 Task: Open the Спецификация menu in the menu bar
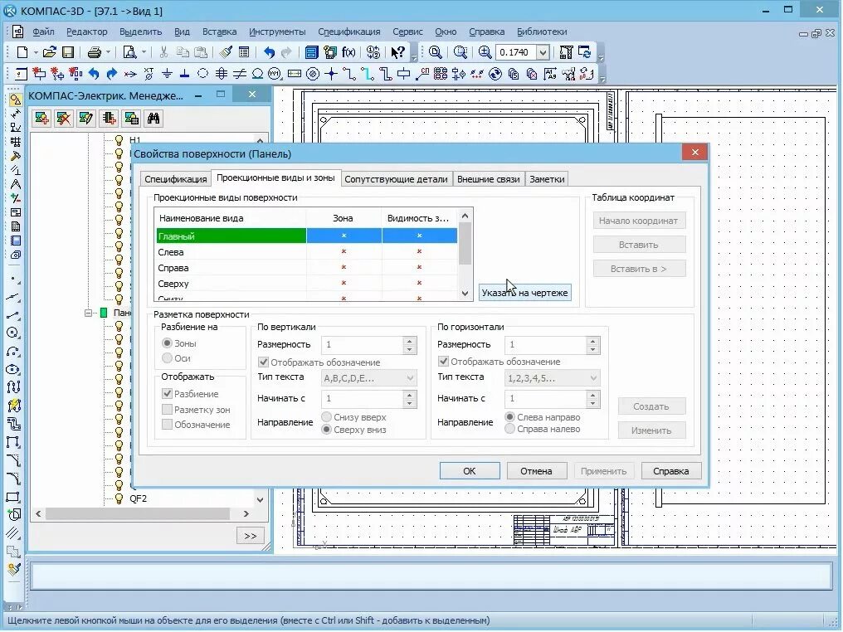pos(349,32)
